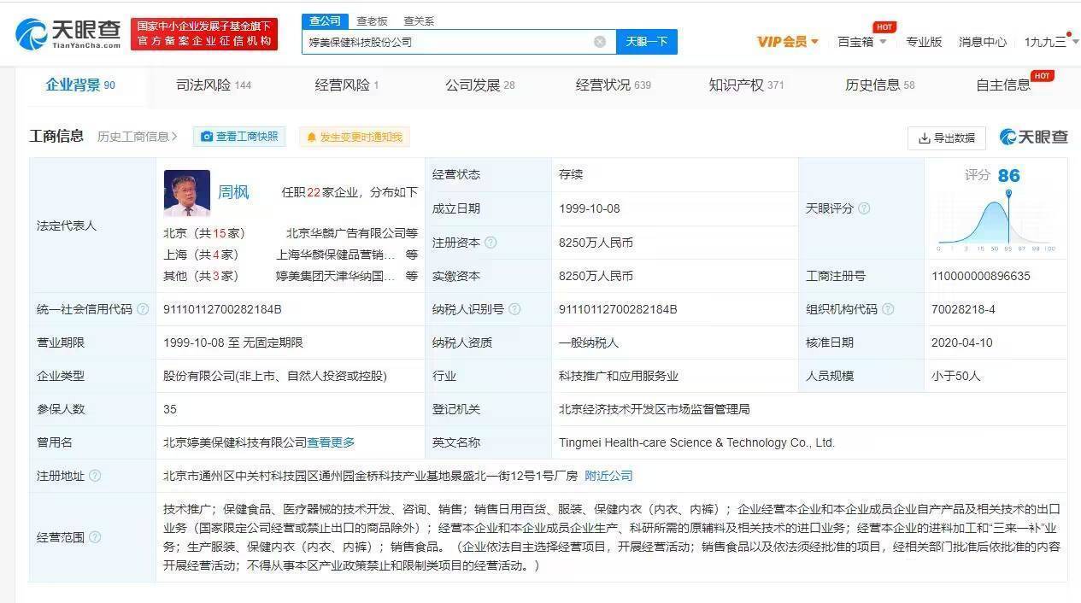Click the TianYanCha logo in header

coord(68,34)
